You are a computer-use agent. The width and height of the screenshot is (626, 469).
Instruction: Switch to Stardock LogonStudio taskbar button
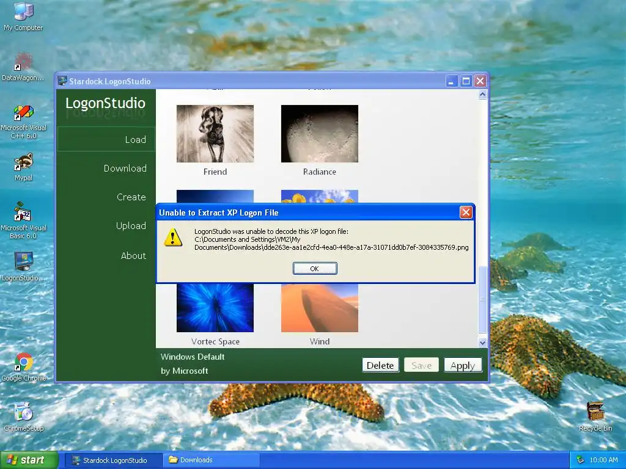(x=114, y=460)
